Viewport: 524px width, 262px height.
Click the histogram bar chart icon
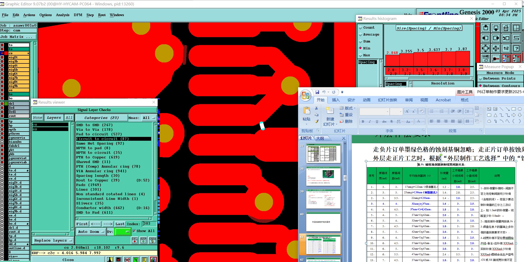coord(153,259)
